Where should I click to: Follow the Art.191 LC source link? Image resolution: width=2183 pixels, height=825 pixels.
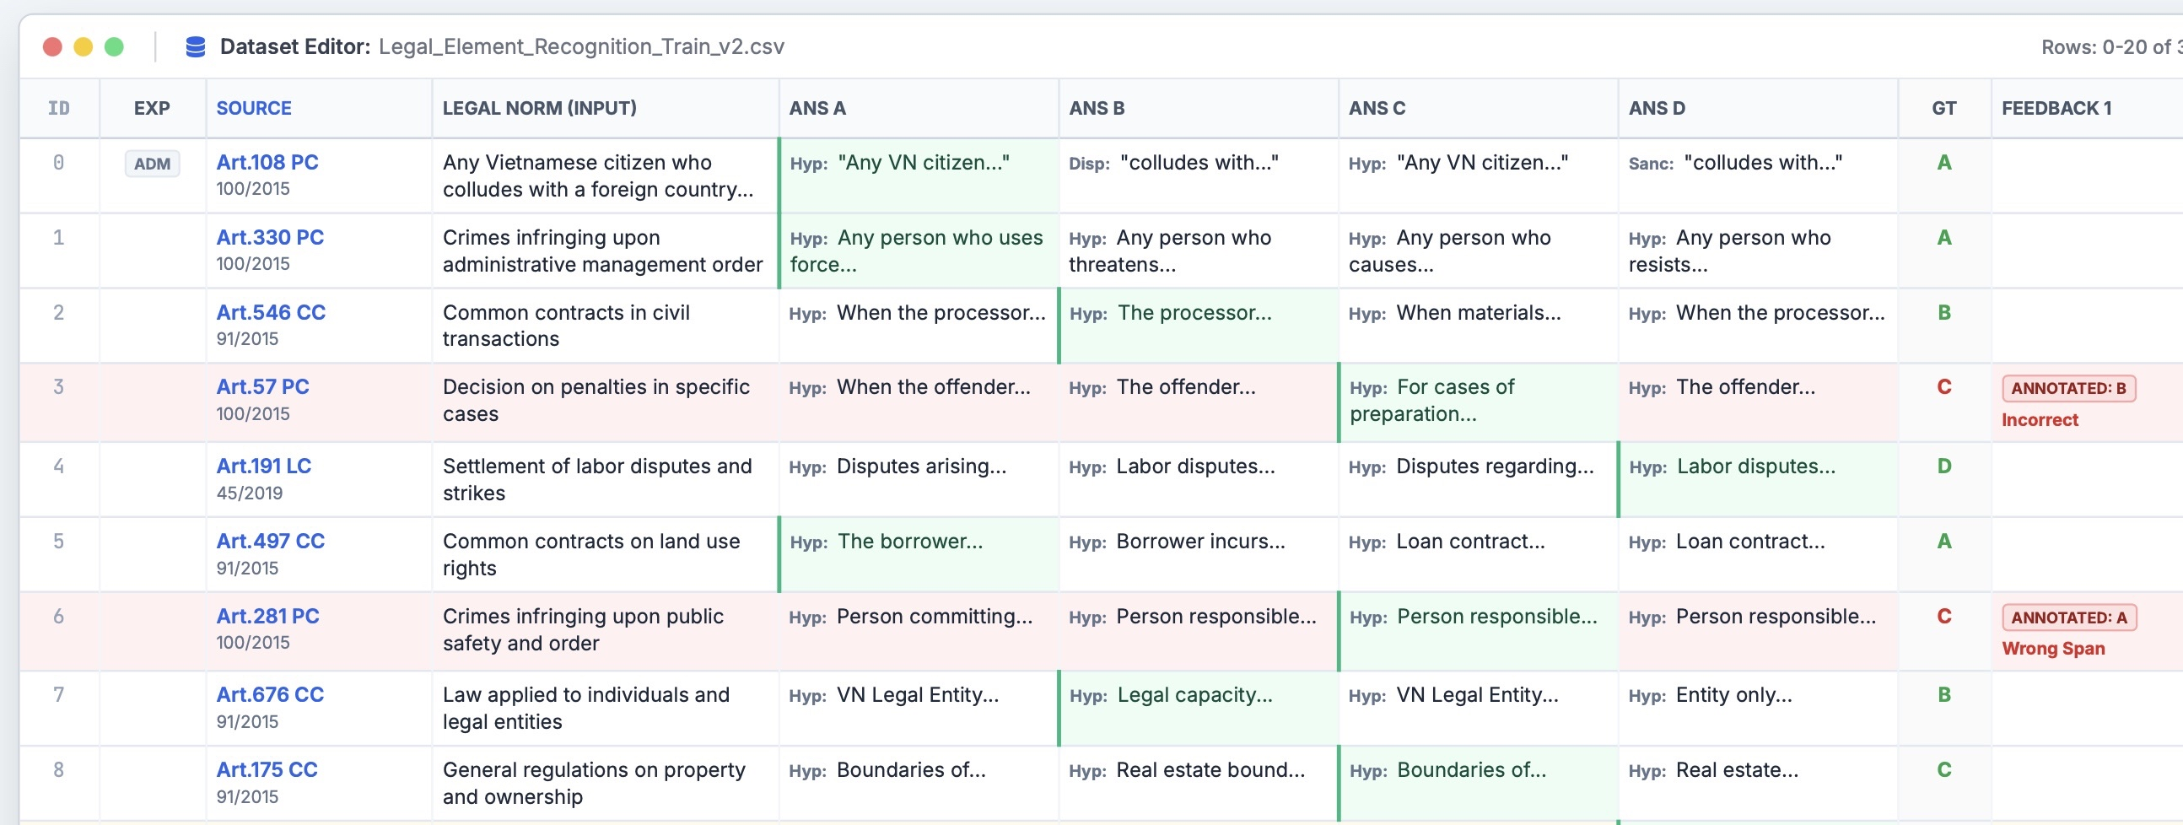pyautogui.click(x=263, y=466)
